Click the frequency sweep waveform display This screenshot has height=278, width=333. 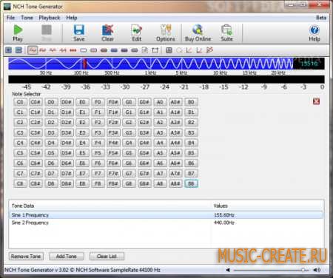pyautogui.click(x=151, y=64)
